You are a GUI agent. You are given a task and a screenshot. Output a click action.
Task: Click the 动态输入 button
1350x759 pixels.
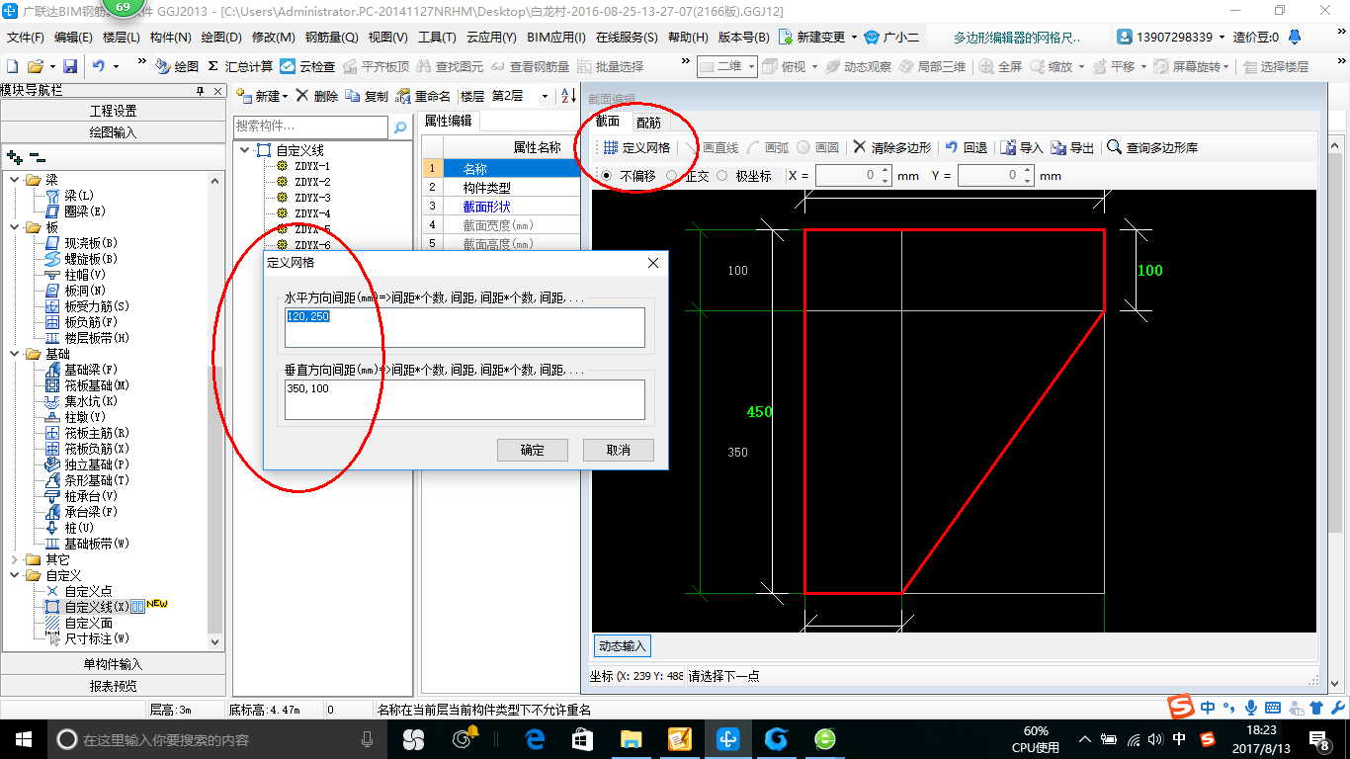(x=622, y=645)
